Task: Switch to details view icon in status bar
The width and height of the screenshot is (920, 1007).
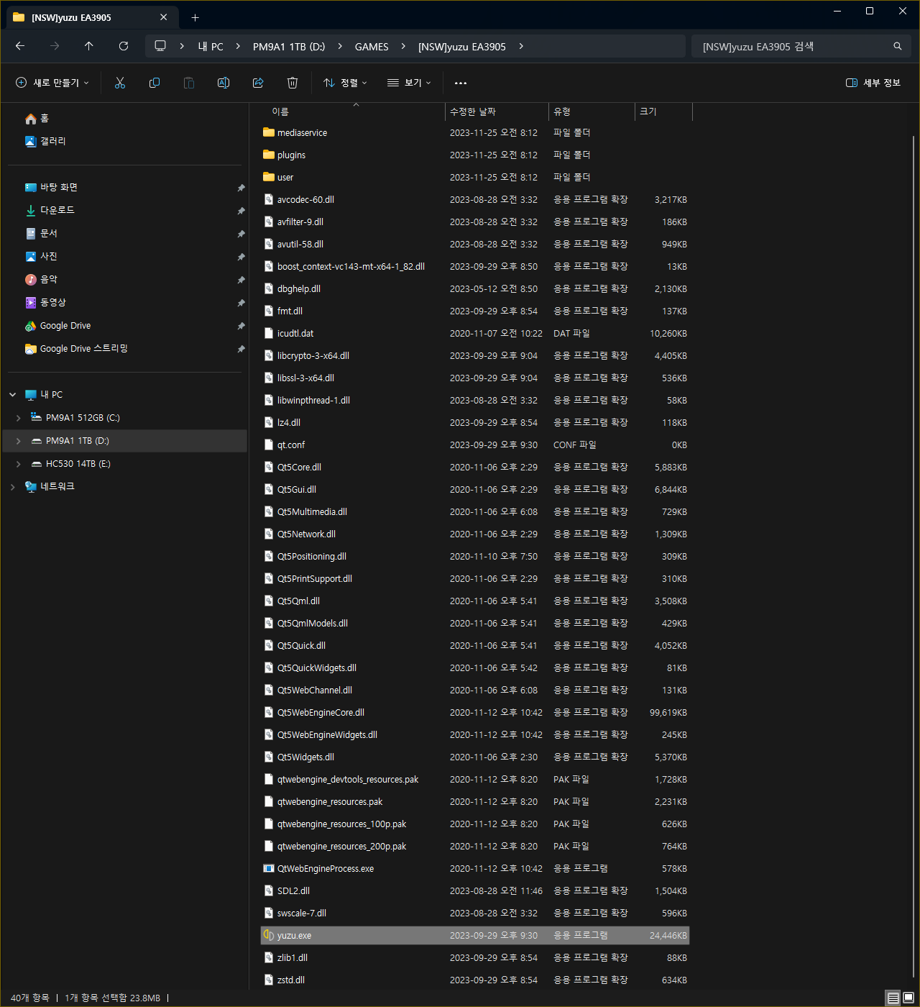Action: point(893,998)
